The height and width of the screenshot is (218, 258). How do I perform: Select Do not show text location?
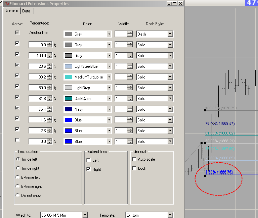[x=17, y=195]
